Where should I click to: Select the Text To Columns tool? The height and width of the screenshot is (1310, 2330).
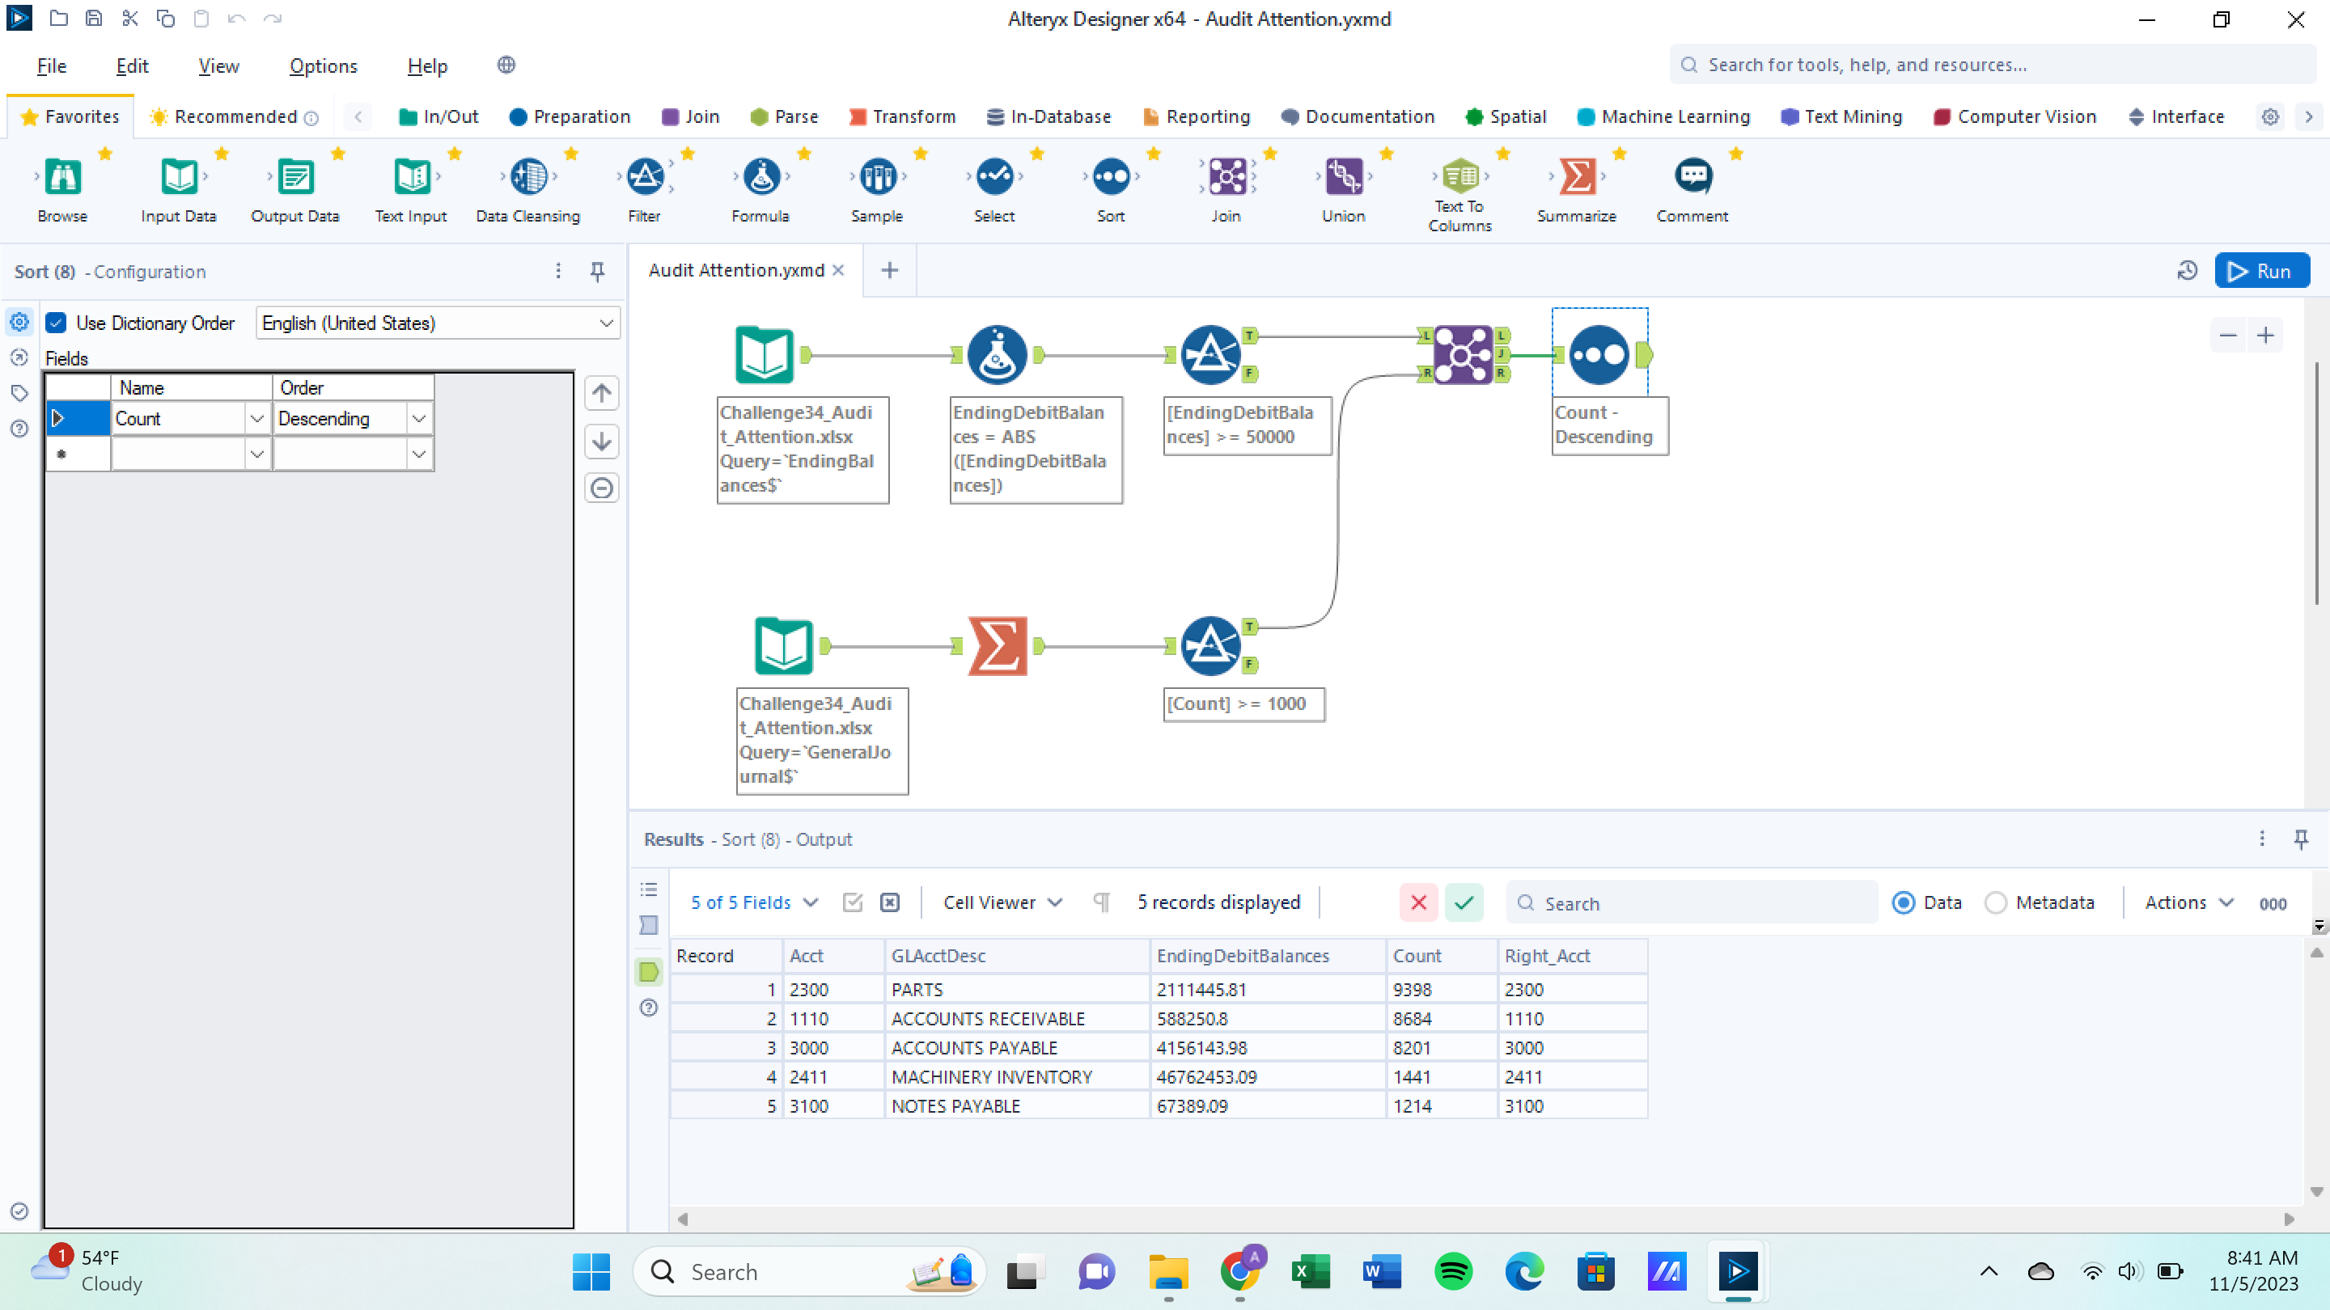(1459, 192)
